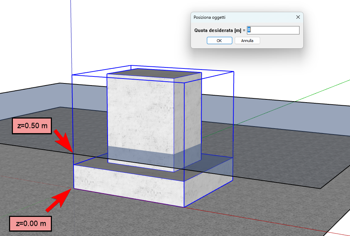Image resolution: width=350 pixels, height=236 pixels.
Task: Click the OK button in the dialog
Action: click(219, 41)
